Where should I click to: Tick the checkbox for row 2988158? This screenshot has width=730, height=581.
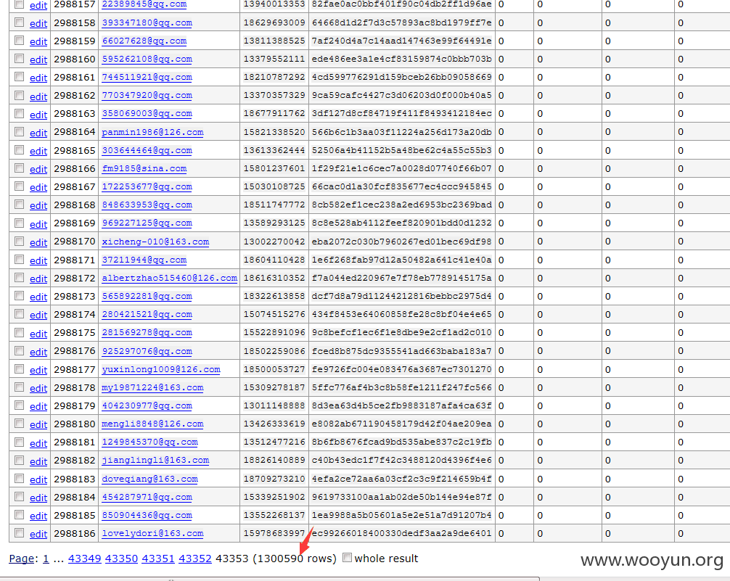coord(19,22)
